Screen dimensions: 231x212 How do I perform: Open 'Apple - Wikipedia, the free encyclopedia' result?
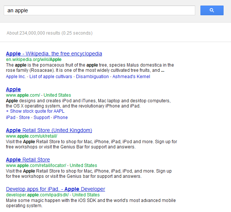point(54,54)
